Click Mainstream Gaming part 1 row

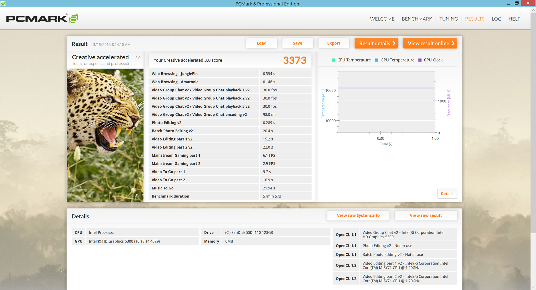coord(230,155)
